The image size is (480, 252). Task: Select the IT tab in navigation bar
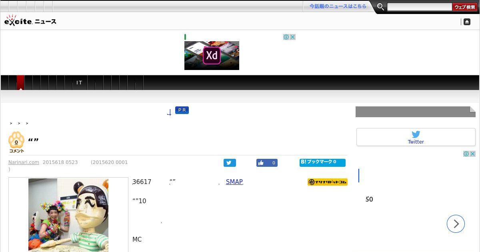click(x=80, y=82)
